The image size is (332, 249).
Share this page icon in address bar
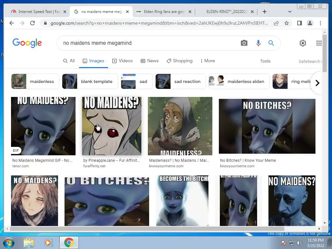coord(276,23)
